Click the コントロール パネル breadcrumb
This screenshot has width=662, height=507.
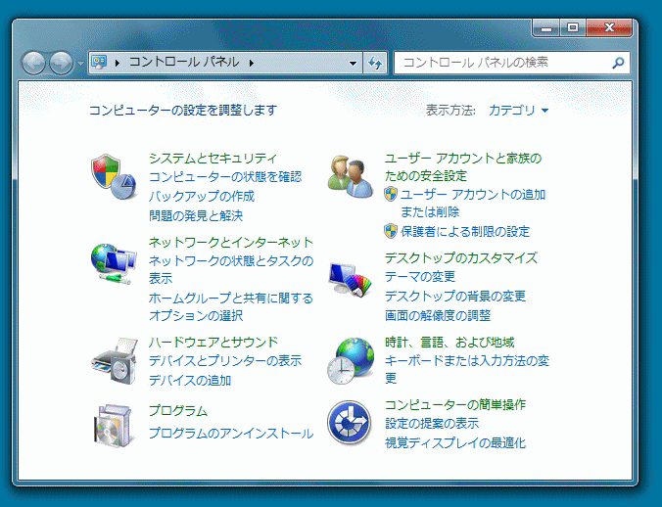click(184, 63)
